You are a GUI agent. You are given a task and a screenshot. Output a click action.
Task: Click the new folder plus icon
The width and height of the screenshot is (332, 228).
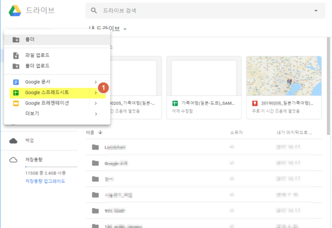coord(16,40)
